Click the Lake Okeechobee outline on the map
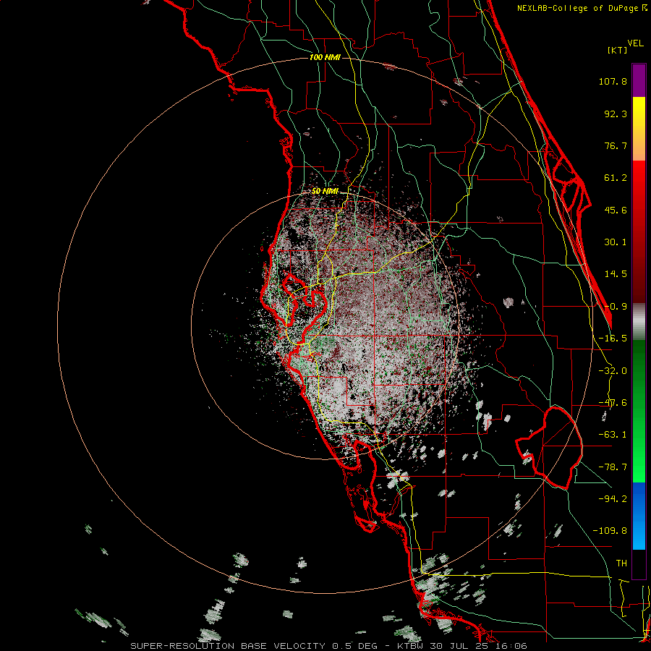The image size is (651, 651). coord(549,448)
